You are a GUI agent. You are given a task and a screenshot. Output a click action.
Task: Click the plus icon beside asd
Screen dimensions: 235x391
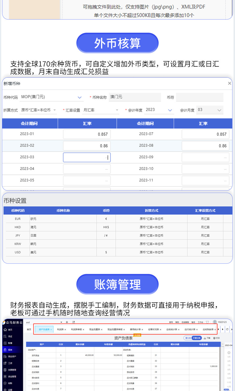67,322
